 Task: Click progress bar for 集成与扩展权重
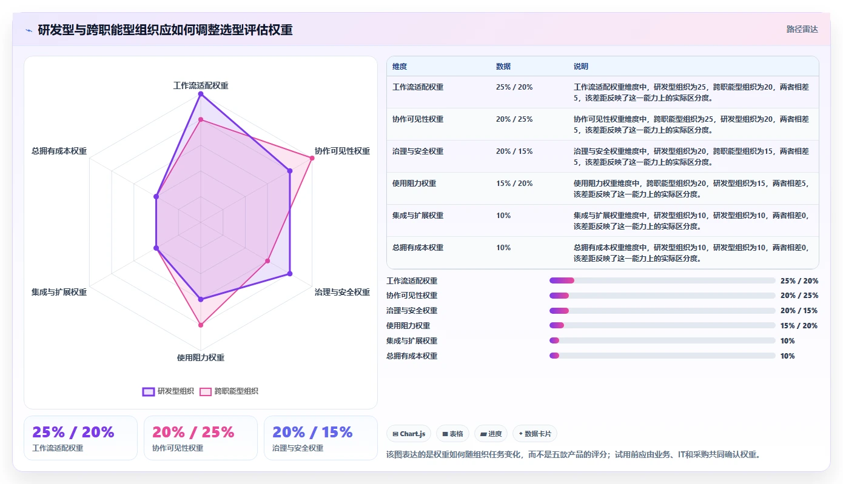tap(662, 340)
